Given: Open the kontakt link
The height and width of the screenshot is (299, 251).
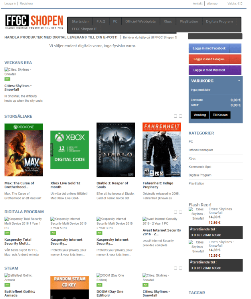Looking at the screenshot, I should coord(198,4).
